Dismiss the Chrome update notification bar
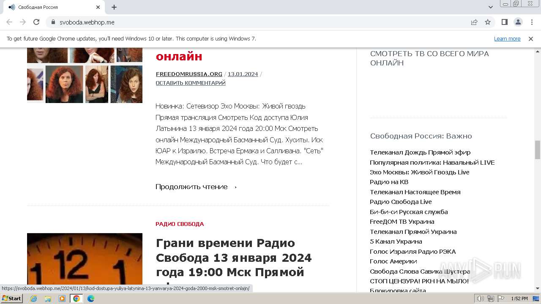This screenshot has width=541, height=304. [x=531, y=38]
